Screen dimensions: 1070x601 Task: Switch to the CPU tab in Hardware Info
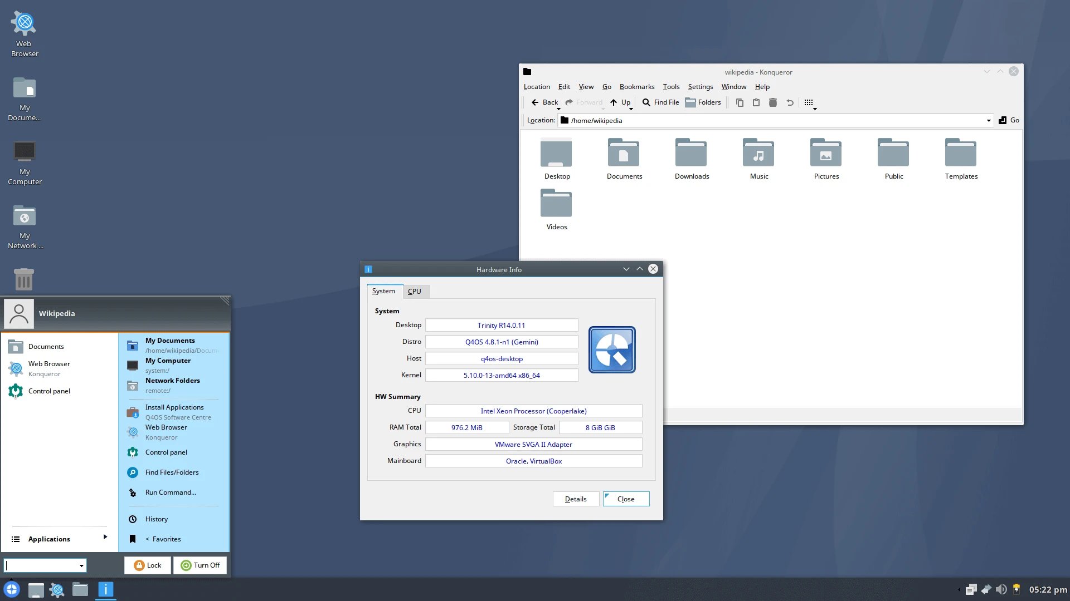tap(414, 290)
